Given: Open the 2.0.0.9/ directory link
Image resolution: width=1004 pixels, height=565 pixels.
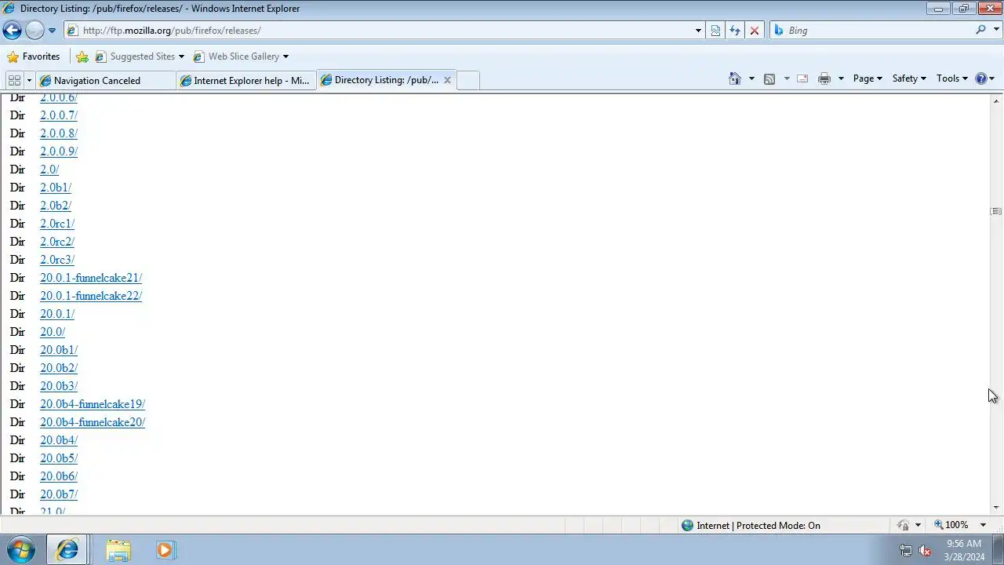Looking at the screenshot, I should (59, 151).
